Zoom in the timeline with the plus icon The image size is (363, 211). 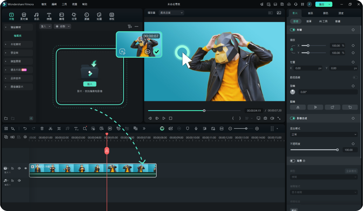(x=257, y=129)
